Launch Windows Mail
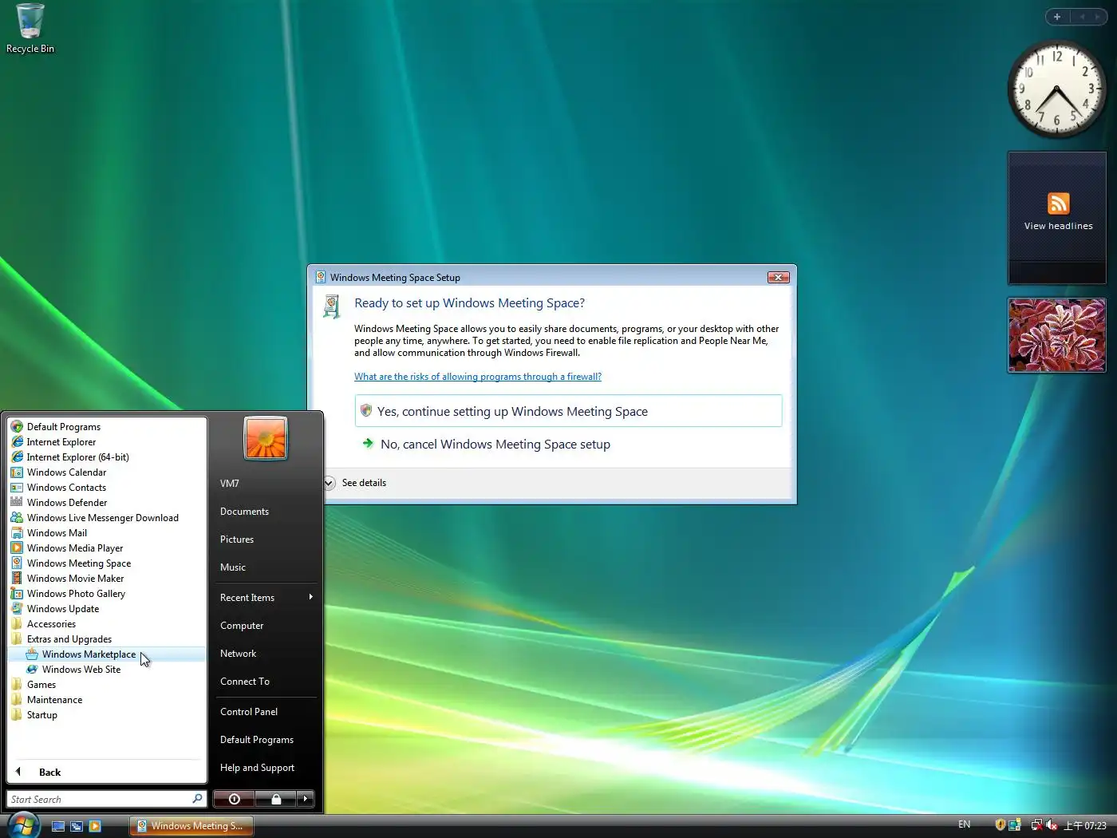1117x838 pixels. click(107, 533)
